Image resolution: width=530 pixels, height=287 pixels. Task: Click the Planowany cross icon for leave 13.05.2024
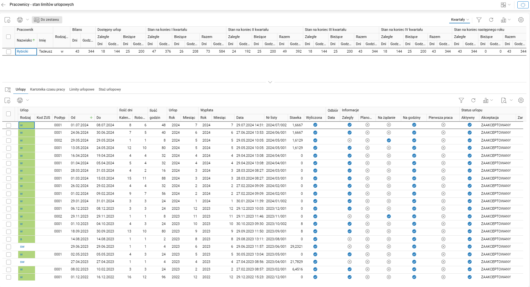click(x=367, y=148)
